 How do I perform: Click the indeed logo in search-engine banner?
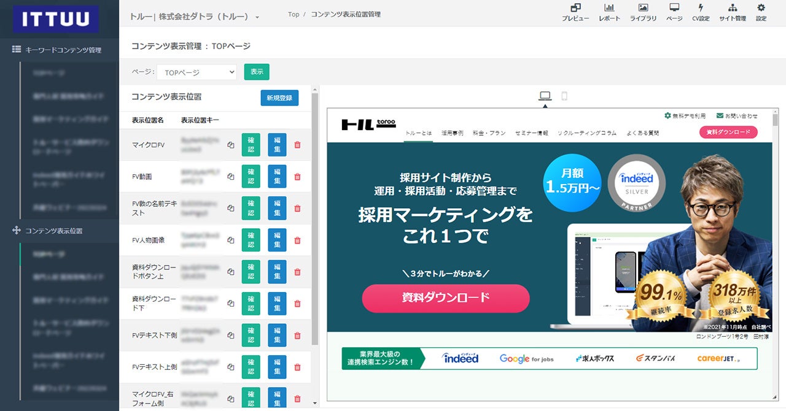460,358
